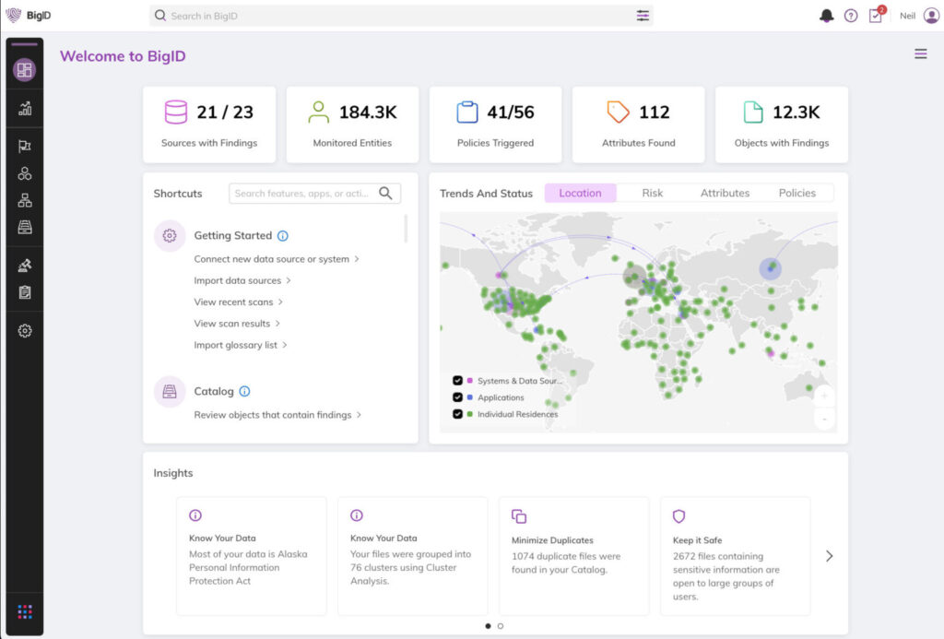Open the clipboard tasks icon in sidebar
The height and width of the screenshot is (639, 944).
click(x=25, y=292)
